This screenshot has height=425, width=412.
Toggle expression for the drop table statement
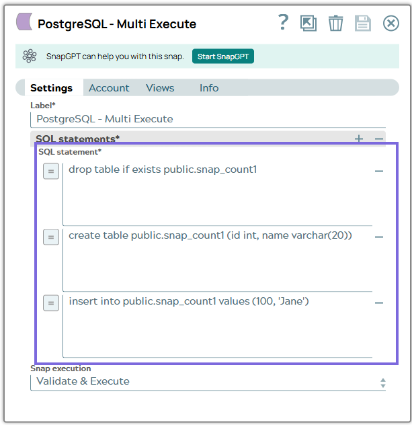[x=51, y=171]
